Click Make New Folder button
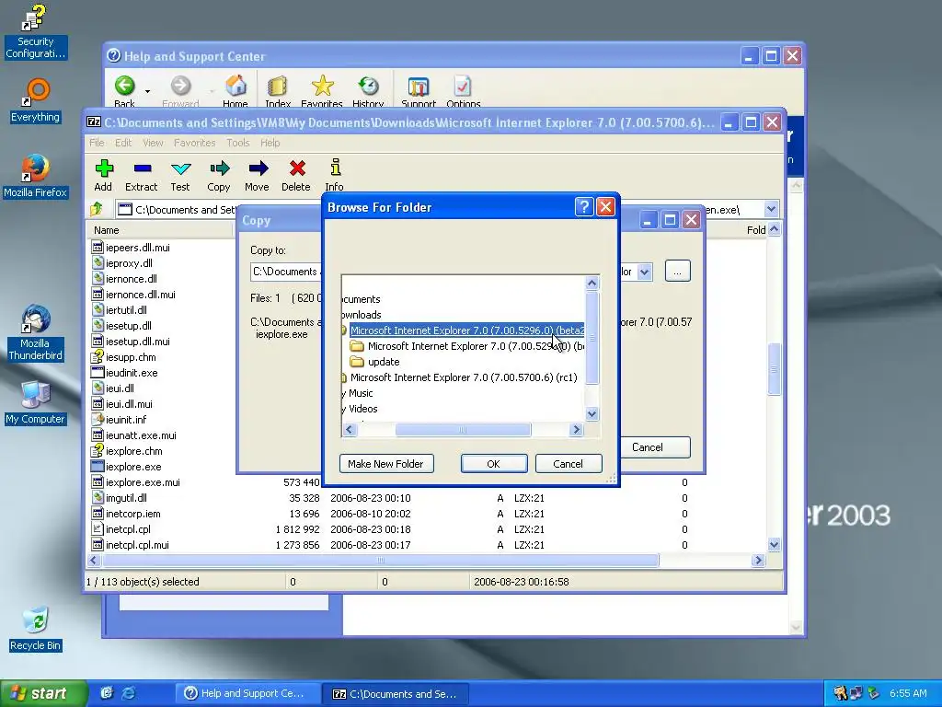The width and height of the screenshot is (942, 707). tap(385, 464)
